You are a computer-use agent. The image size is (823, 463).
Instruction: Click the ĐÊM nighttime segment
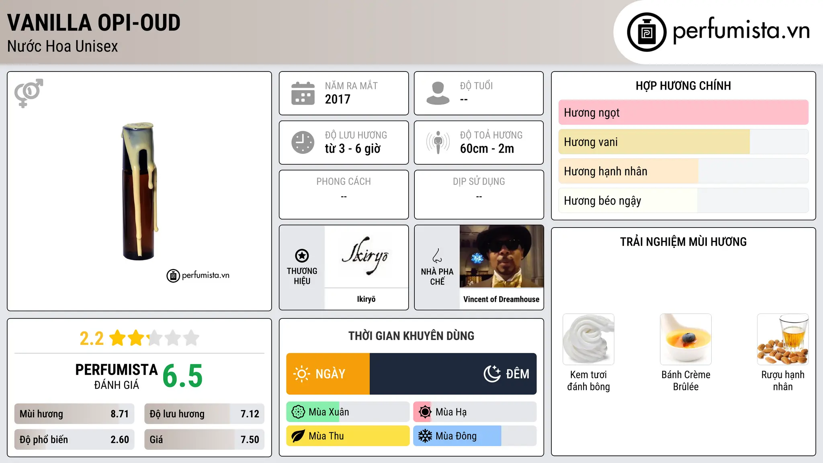click(x=453, y=374)
